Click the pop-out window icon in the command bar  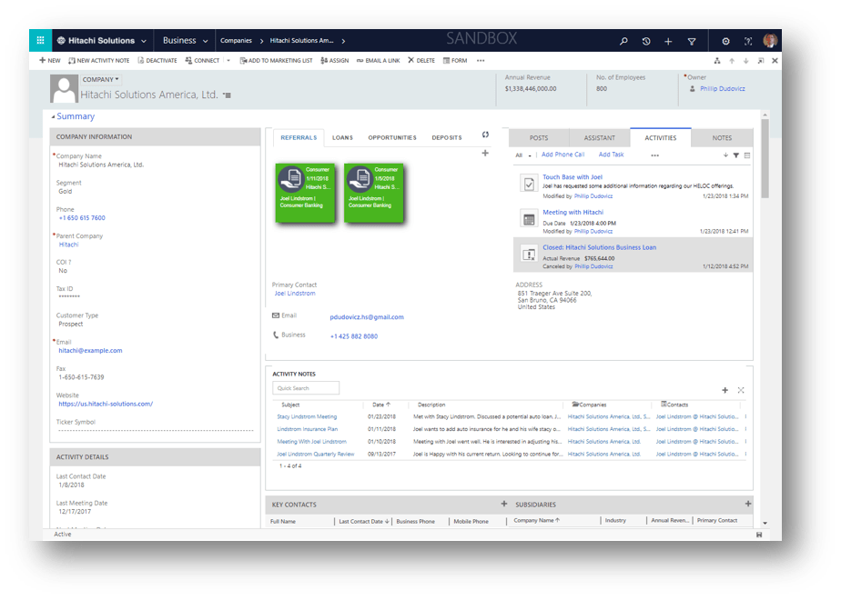point(761,61)
